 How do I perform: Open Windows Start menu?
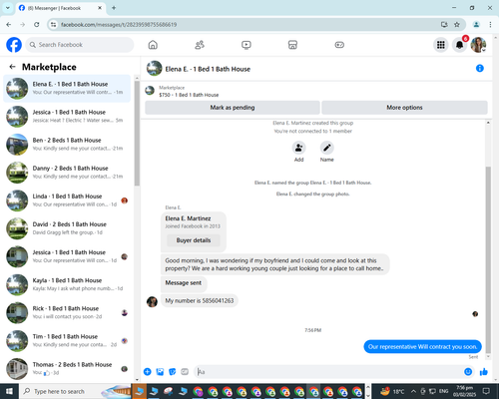click(9, 391)
